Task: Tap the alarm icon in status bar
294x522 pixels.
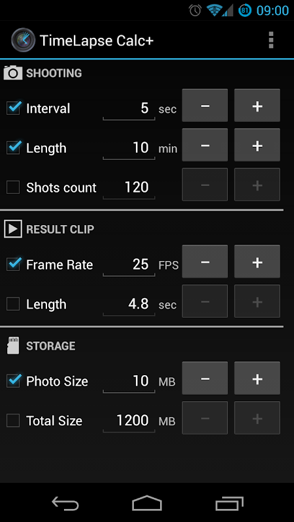Action: coord(195,10)
